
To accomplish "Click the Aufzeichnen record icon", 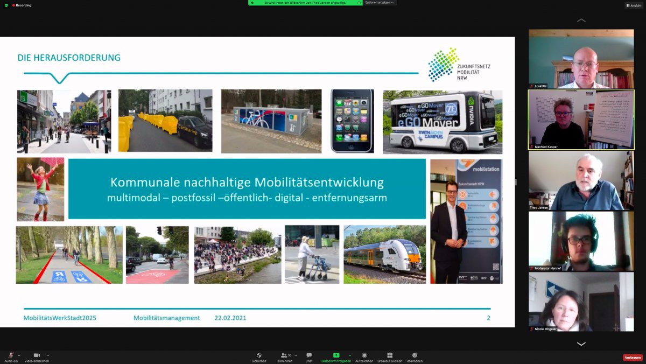I will (x=364, y=356).
